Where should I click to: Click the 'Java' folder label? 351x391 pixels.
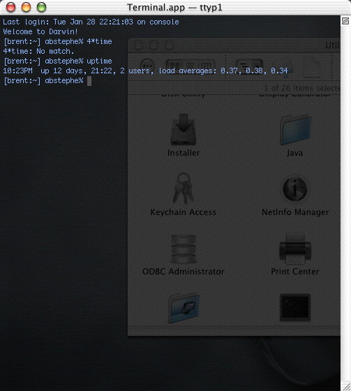pyautogui.click(x=295, y=153)
